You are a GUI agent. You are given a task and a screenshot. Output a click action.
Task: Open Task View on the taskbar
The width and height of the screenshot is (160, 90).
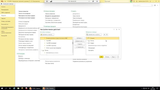tap(10, 88)
